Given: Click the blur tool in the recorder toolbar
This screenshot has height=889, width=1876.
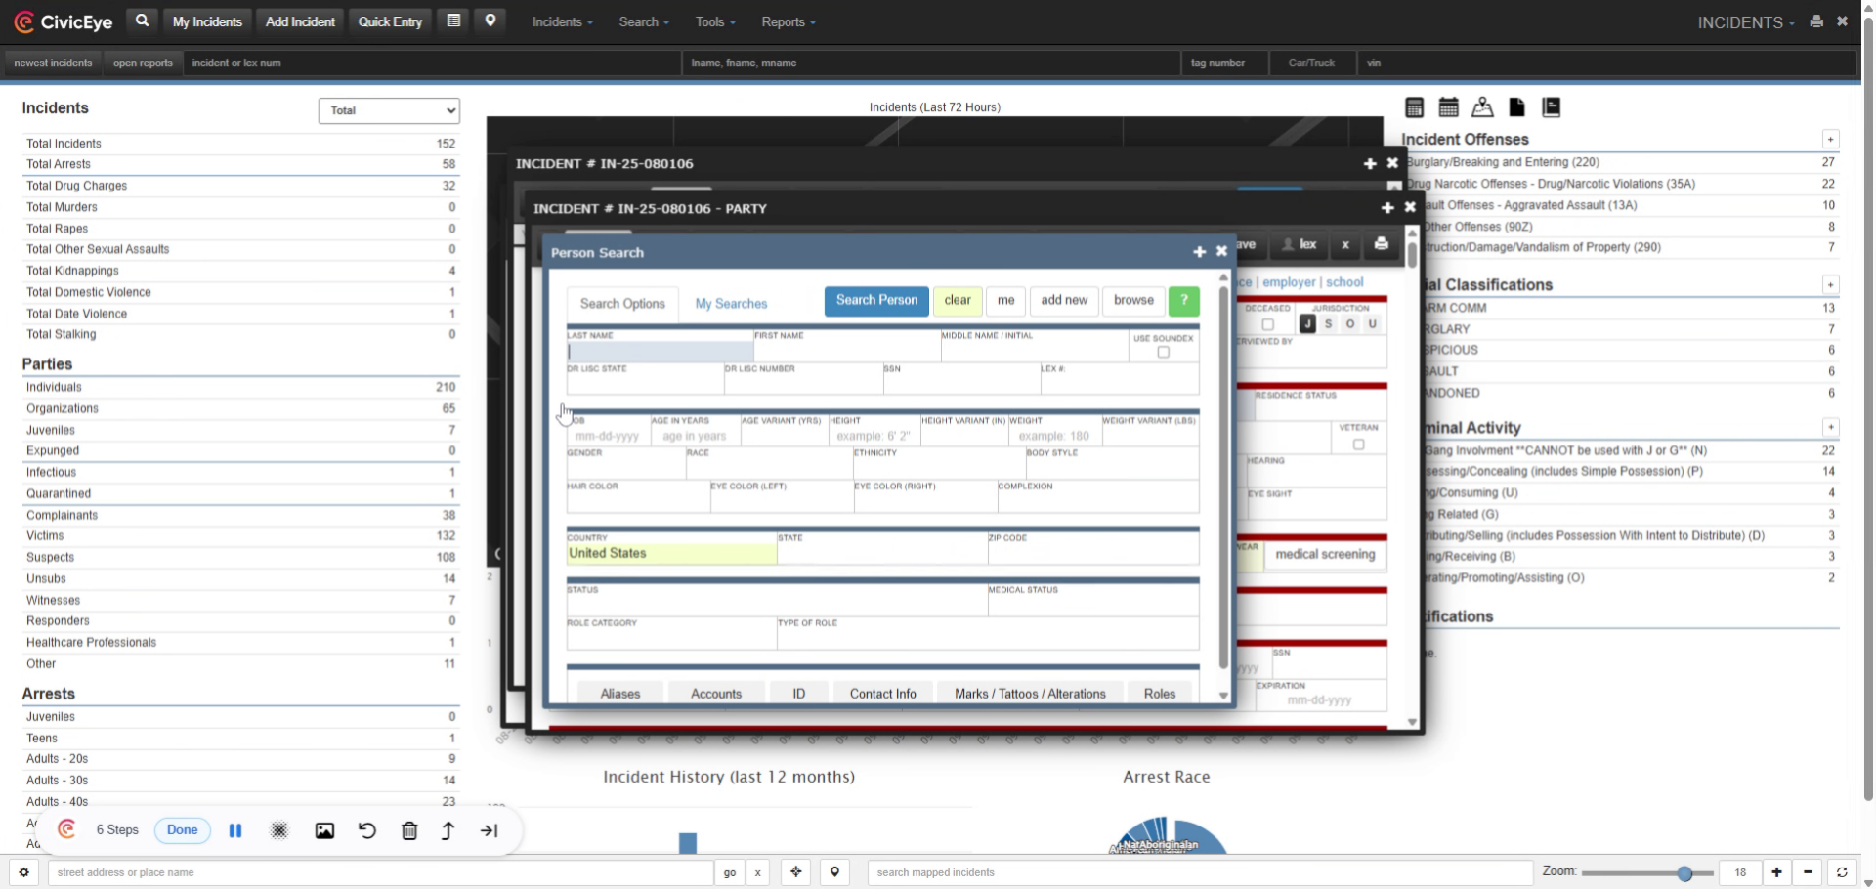Looking at the screenshot, I should click(279, 830).
